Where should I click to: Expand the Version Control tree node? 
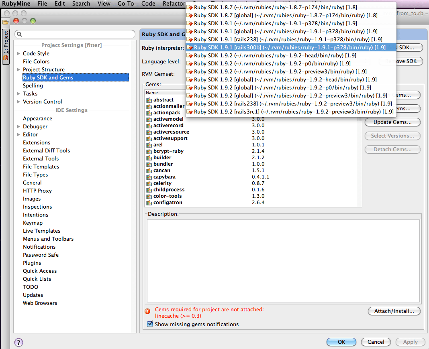18,101
